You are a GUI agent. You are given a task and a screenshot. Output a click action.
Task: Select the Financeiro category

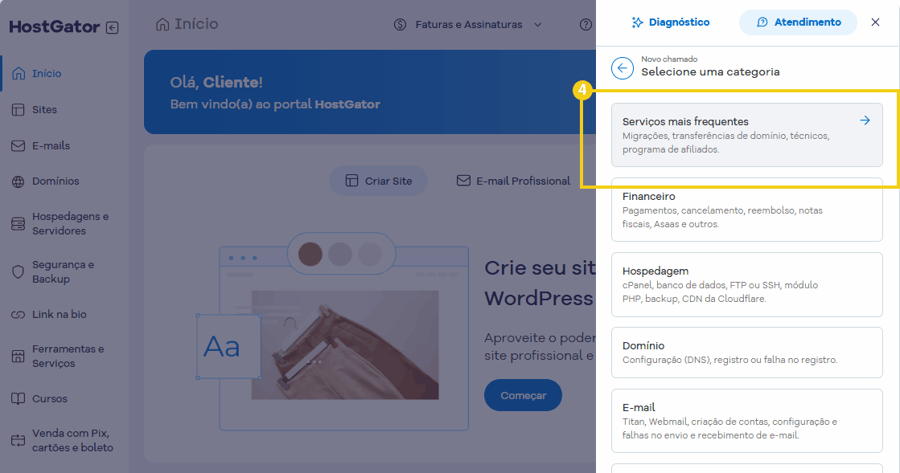[x=746, y=210]
